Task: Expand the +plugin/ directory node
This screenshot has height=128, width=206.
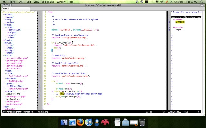Action: pos(7,40)
